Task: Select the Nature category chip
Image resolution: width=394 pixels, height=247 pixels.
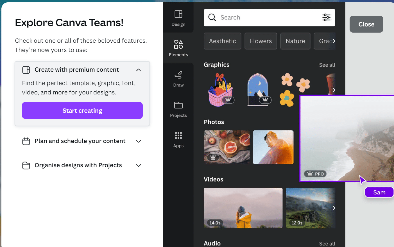Action: click(295, 41)
